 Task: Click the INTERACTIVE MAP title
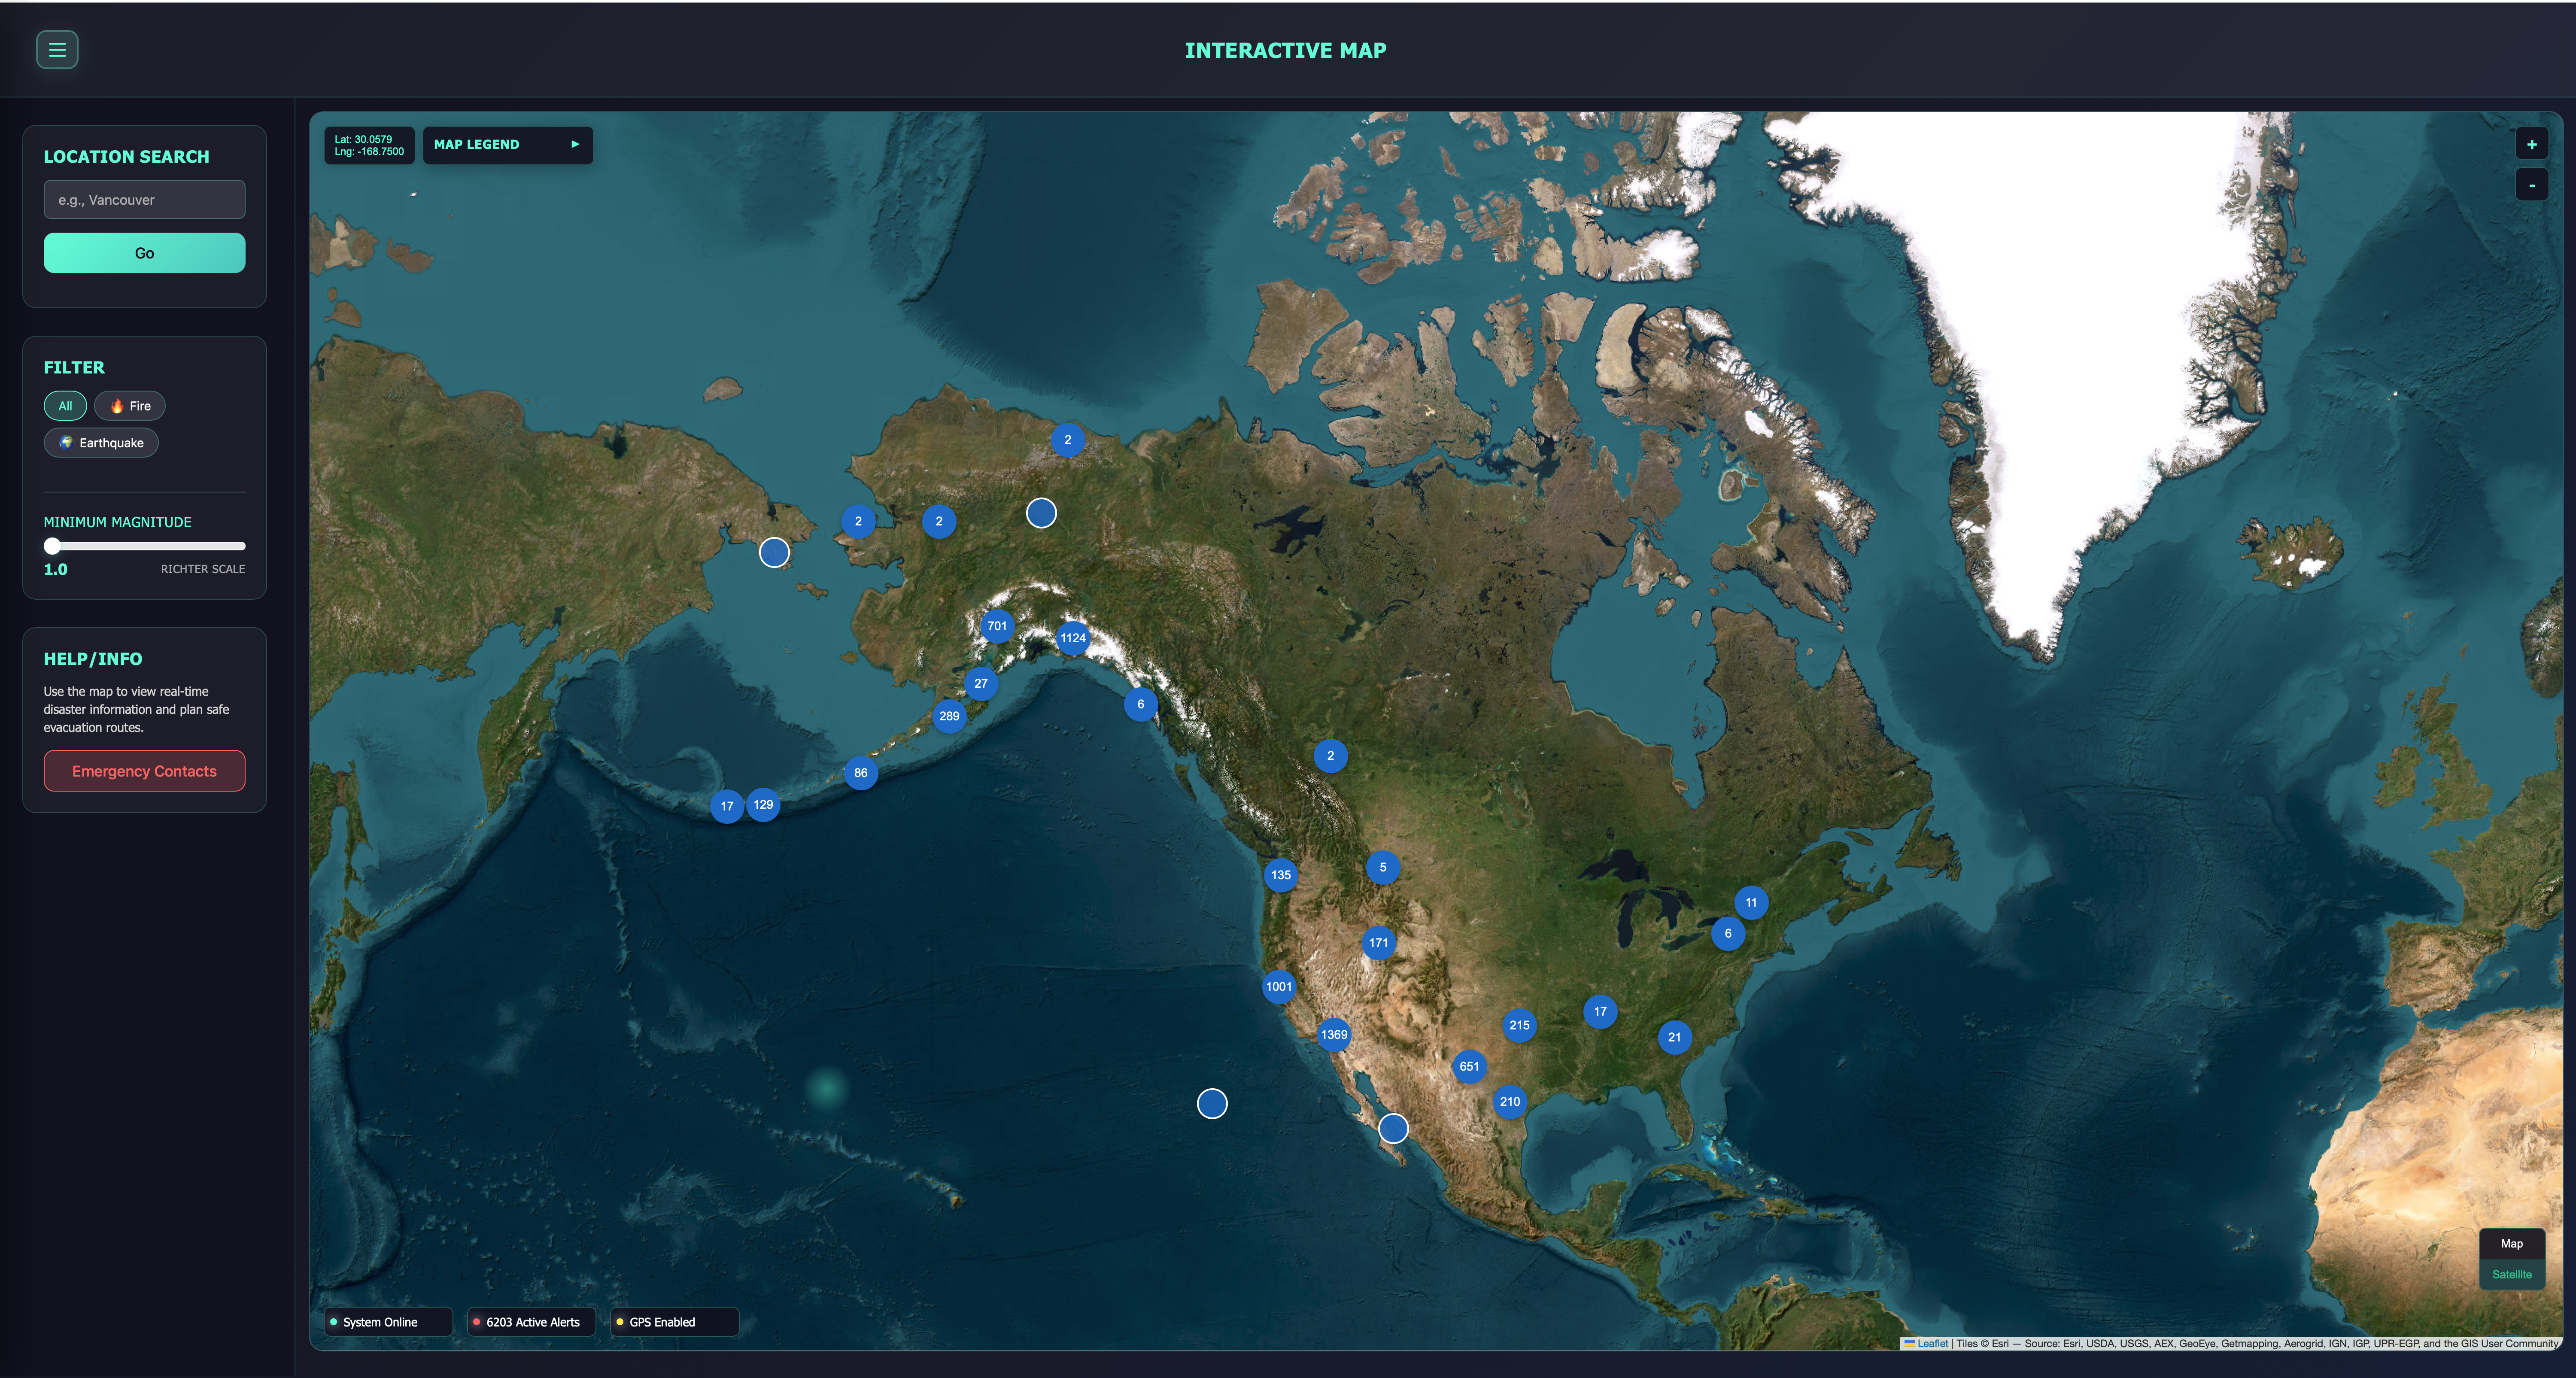pos(1286,49)
